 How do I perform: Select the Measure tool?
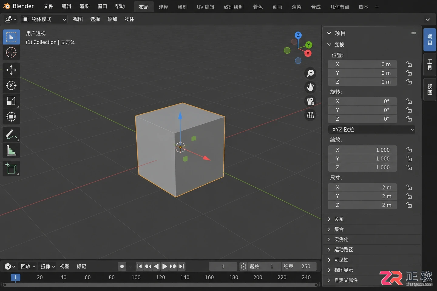[x=11, y=150]
